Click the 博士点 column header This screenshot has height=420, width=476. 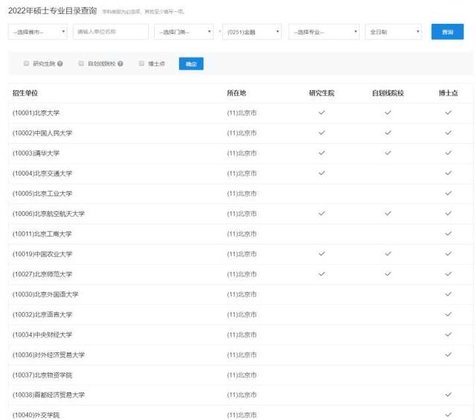[448, 93]
